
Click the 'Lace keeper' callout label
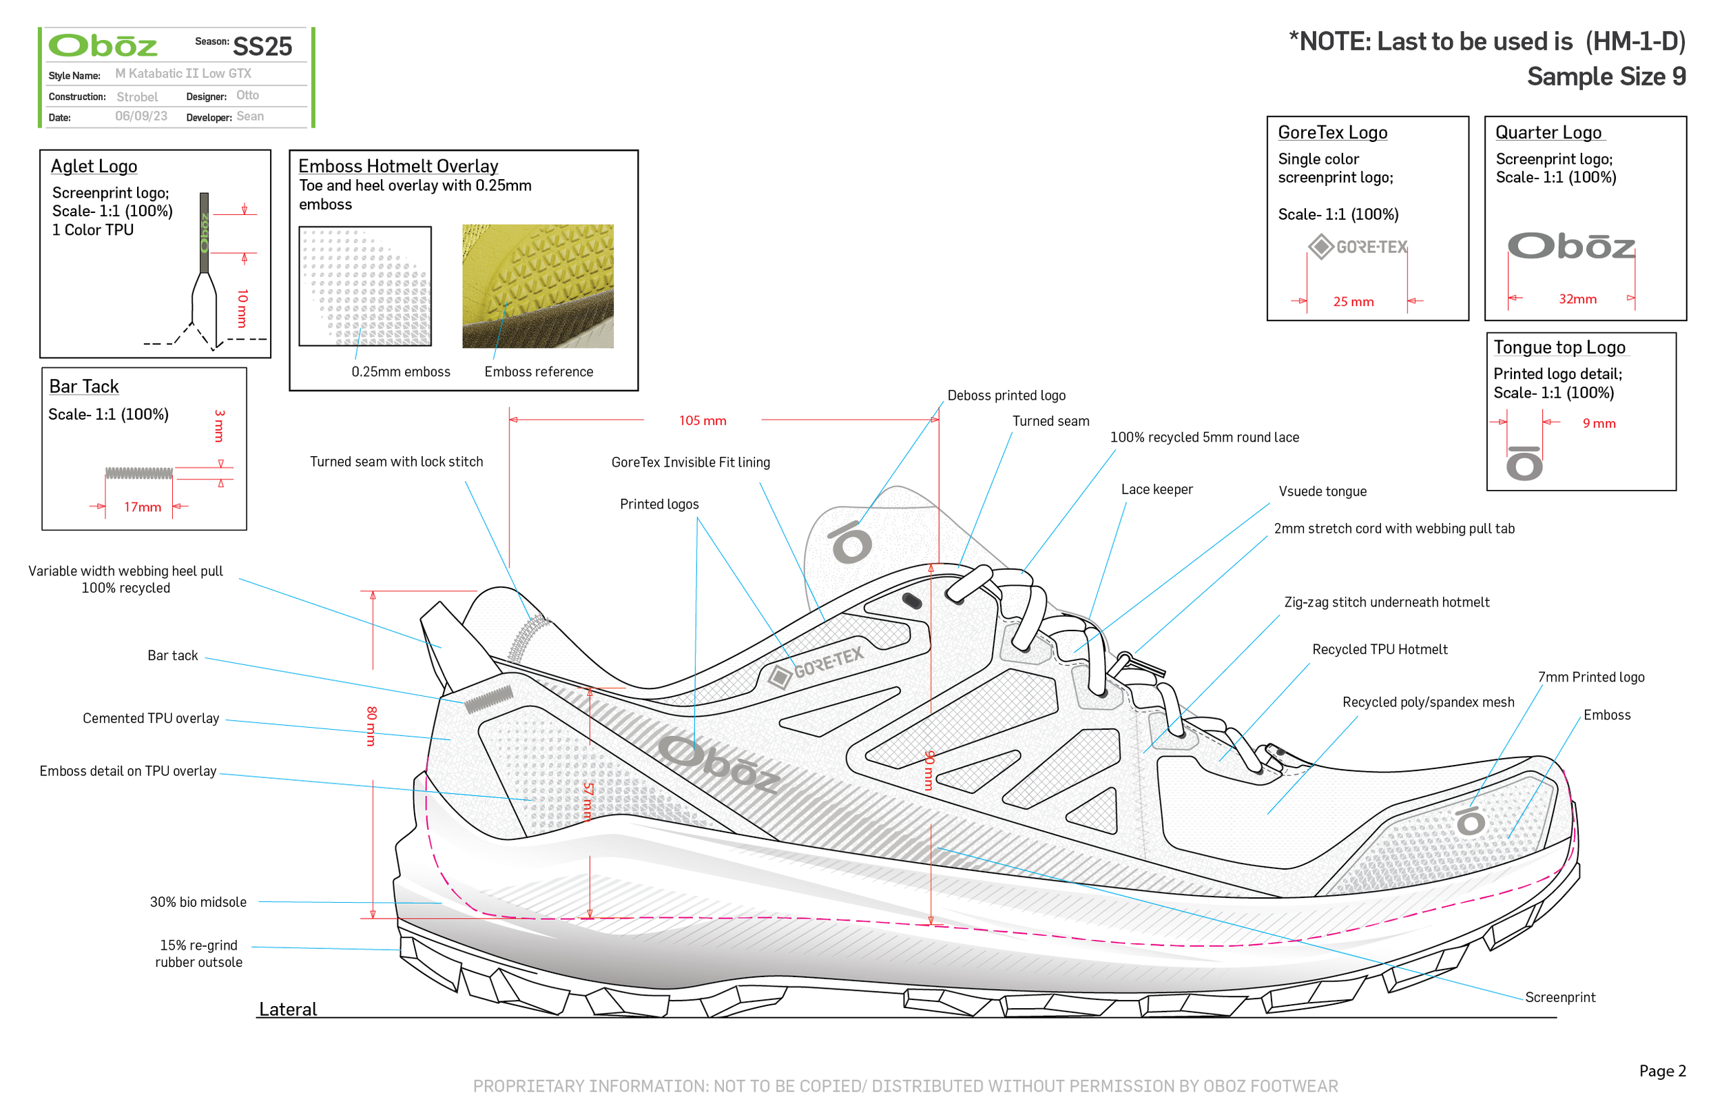coord(1157,489)
